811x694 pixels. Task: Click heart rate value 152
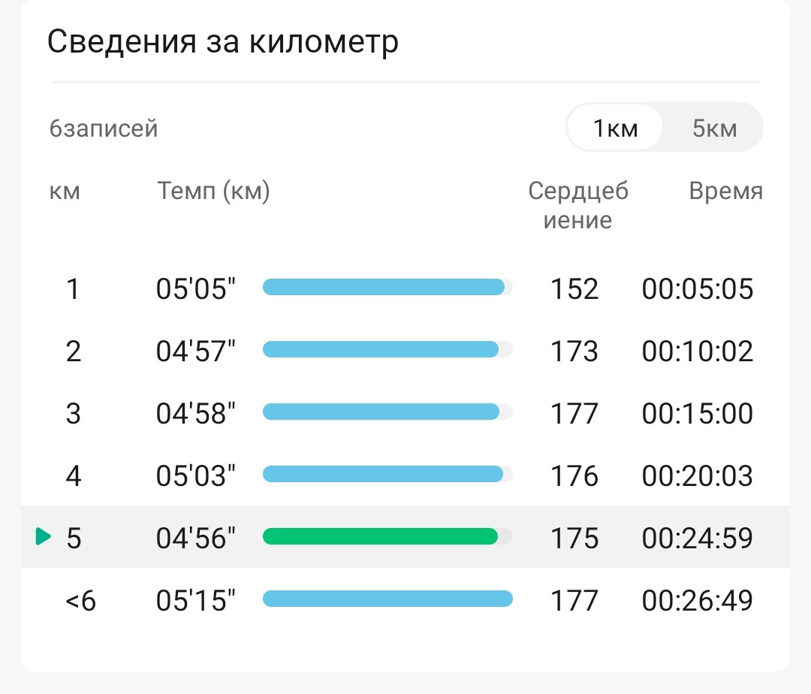pyautogui.click(x=574, y=288)
